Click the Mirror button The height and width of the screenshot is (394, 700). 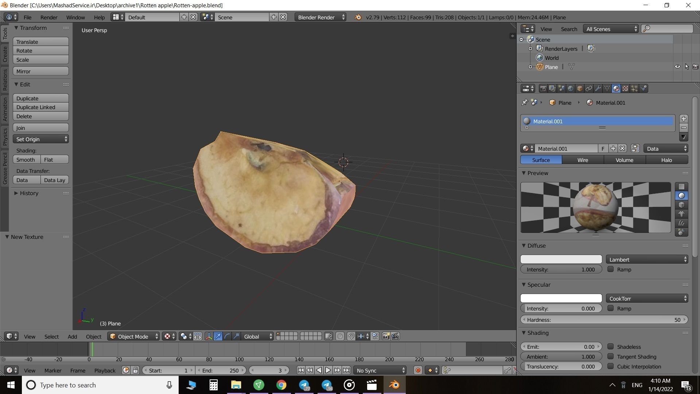coord(41,71)
